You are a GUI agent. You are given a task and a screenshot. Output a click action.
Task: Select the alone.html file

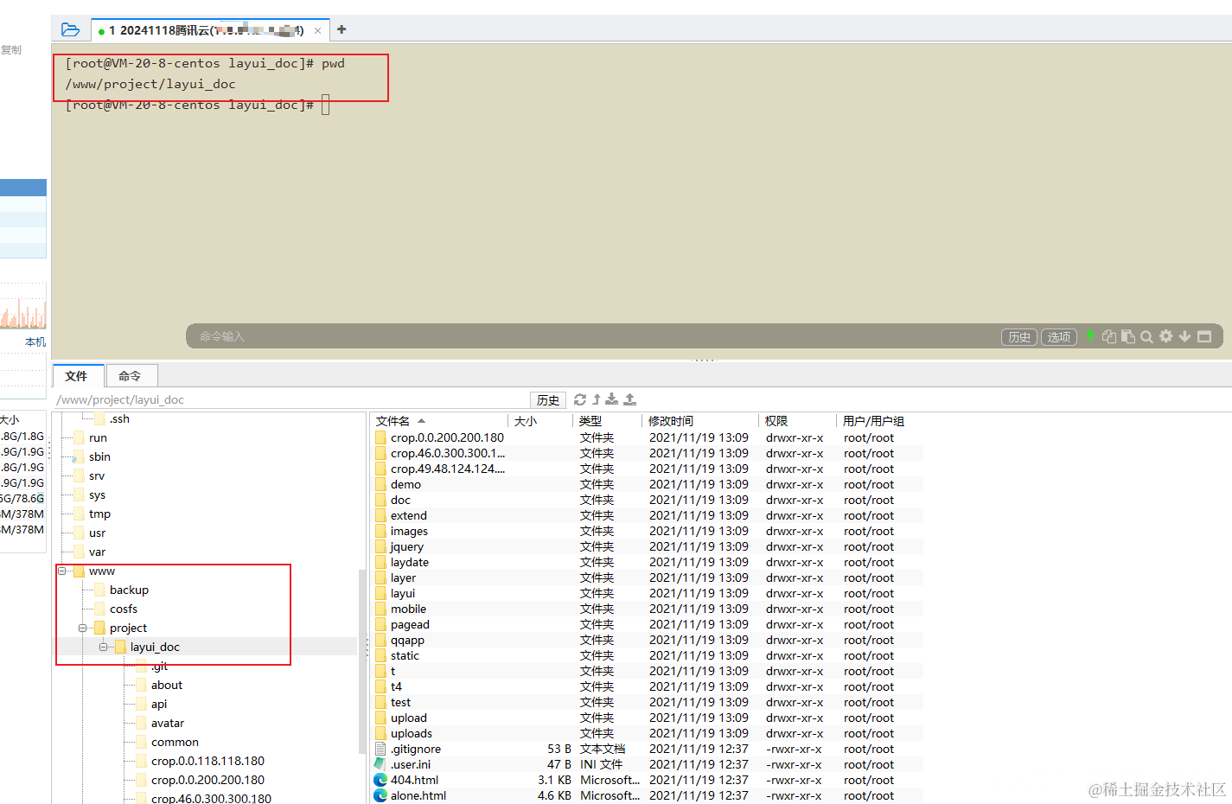tap(418, 795)
